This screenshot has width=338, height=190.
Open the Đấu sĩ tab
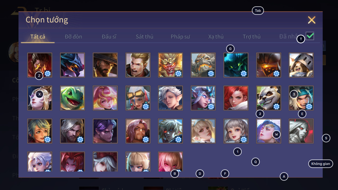pyautogui.click(x=109, y=37)
